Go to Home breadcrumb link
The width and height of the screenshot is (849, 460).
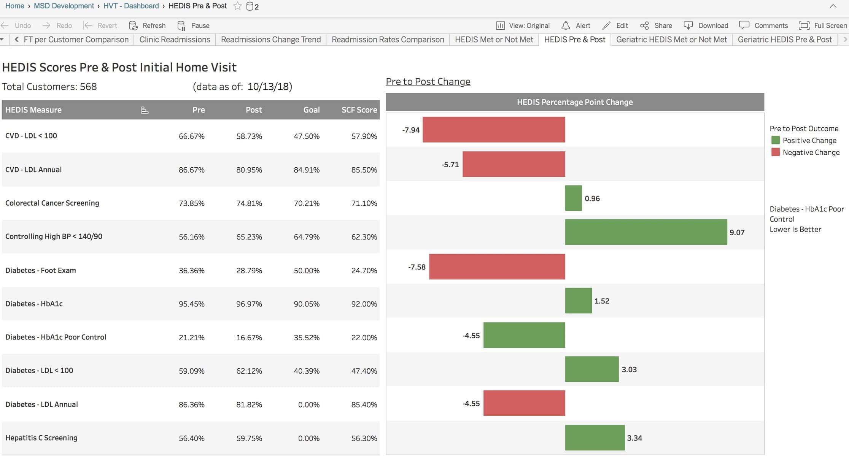pyautogui.click(x=14, y=6)
